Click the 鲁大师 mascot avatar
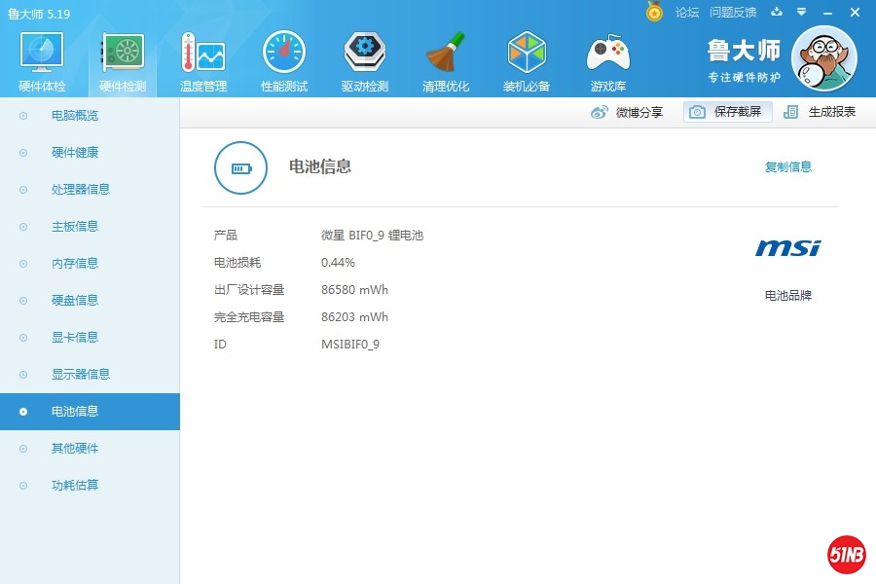Image resolution: width=876 pixels, height=584 pixels. pos(823,58)
